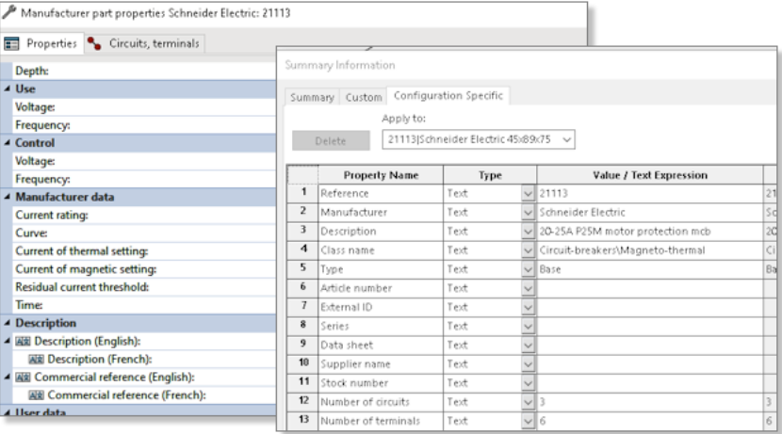Open the Type dropdown for Supplier name row
The image size is (782, 434).
(528, 363)
